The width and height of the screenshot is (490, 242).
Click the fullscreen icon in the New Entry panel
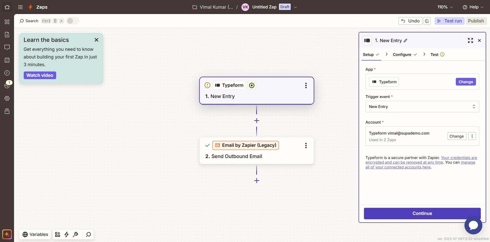pyautogui.click(x=471, y=40)
